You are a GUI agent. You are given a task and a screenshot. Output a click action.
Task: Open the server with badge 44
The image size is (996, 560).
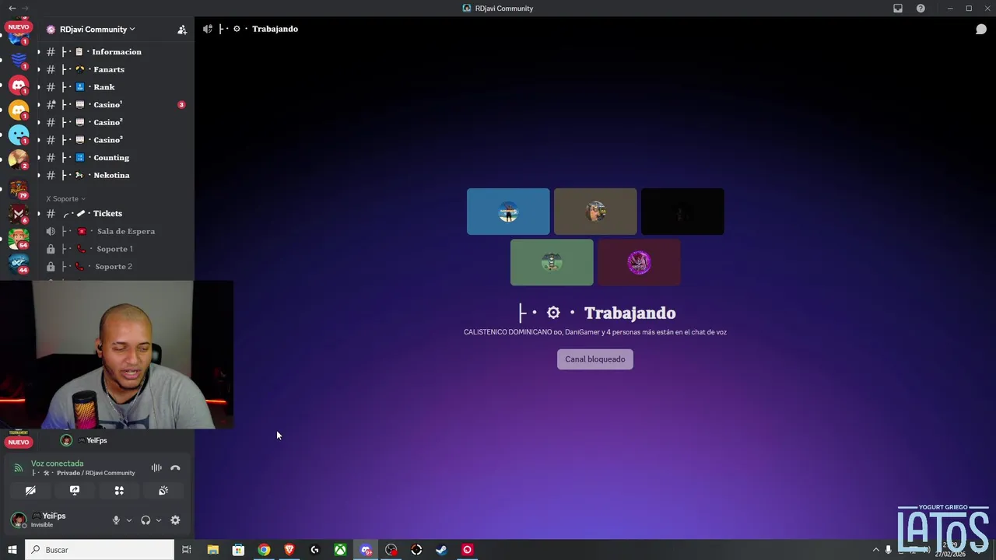[x=19, y=263]
